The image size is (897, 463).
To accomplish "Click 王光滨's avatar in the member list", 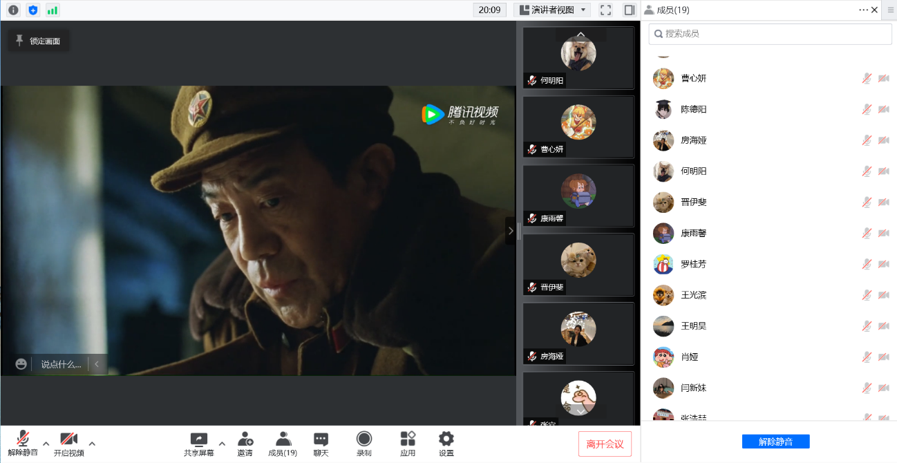I will [x=663, y=295].
